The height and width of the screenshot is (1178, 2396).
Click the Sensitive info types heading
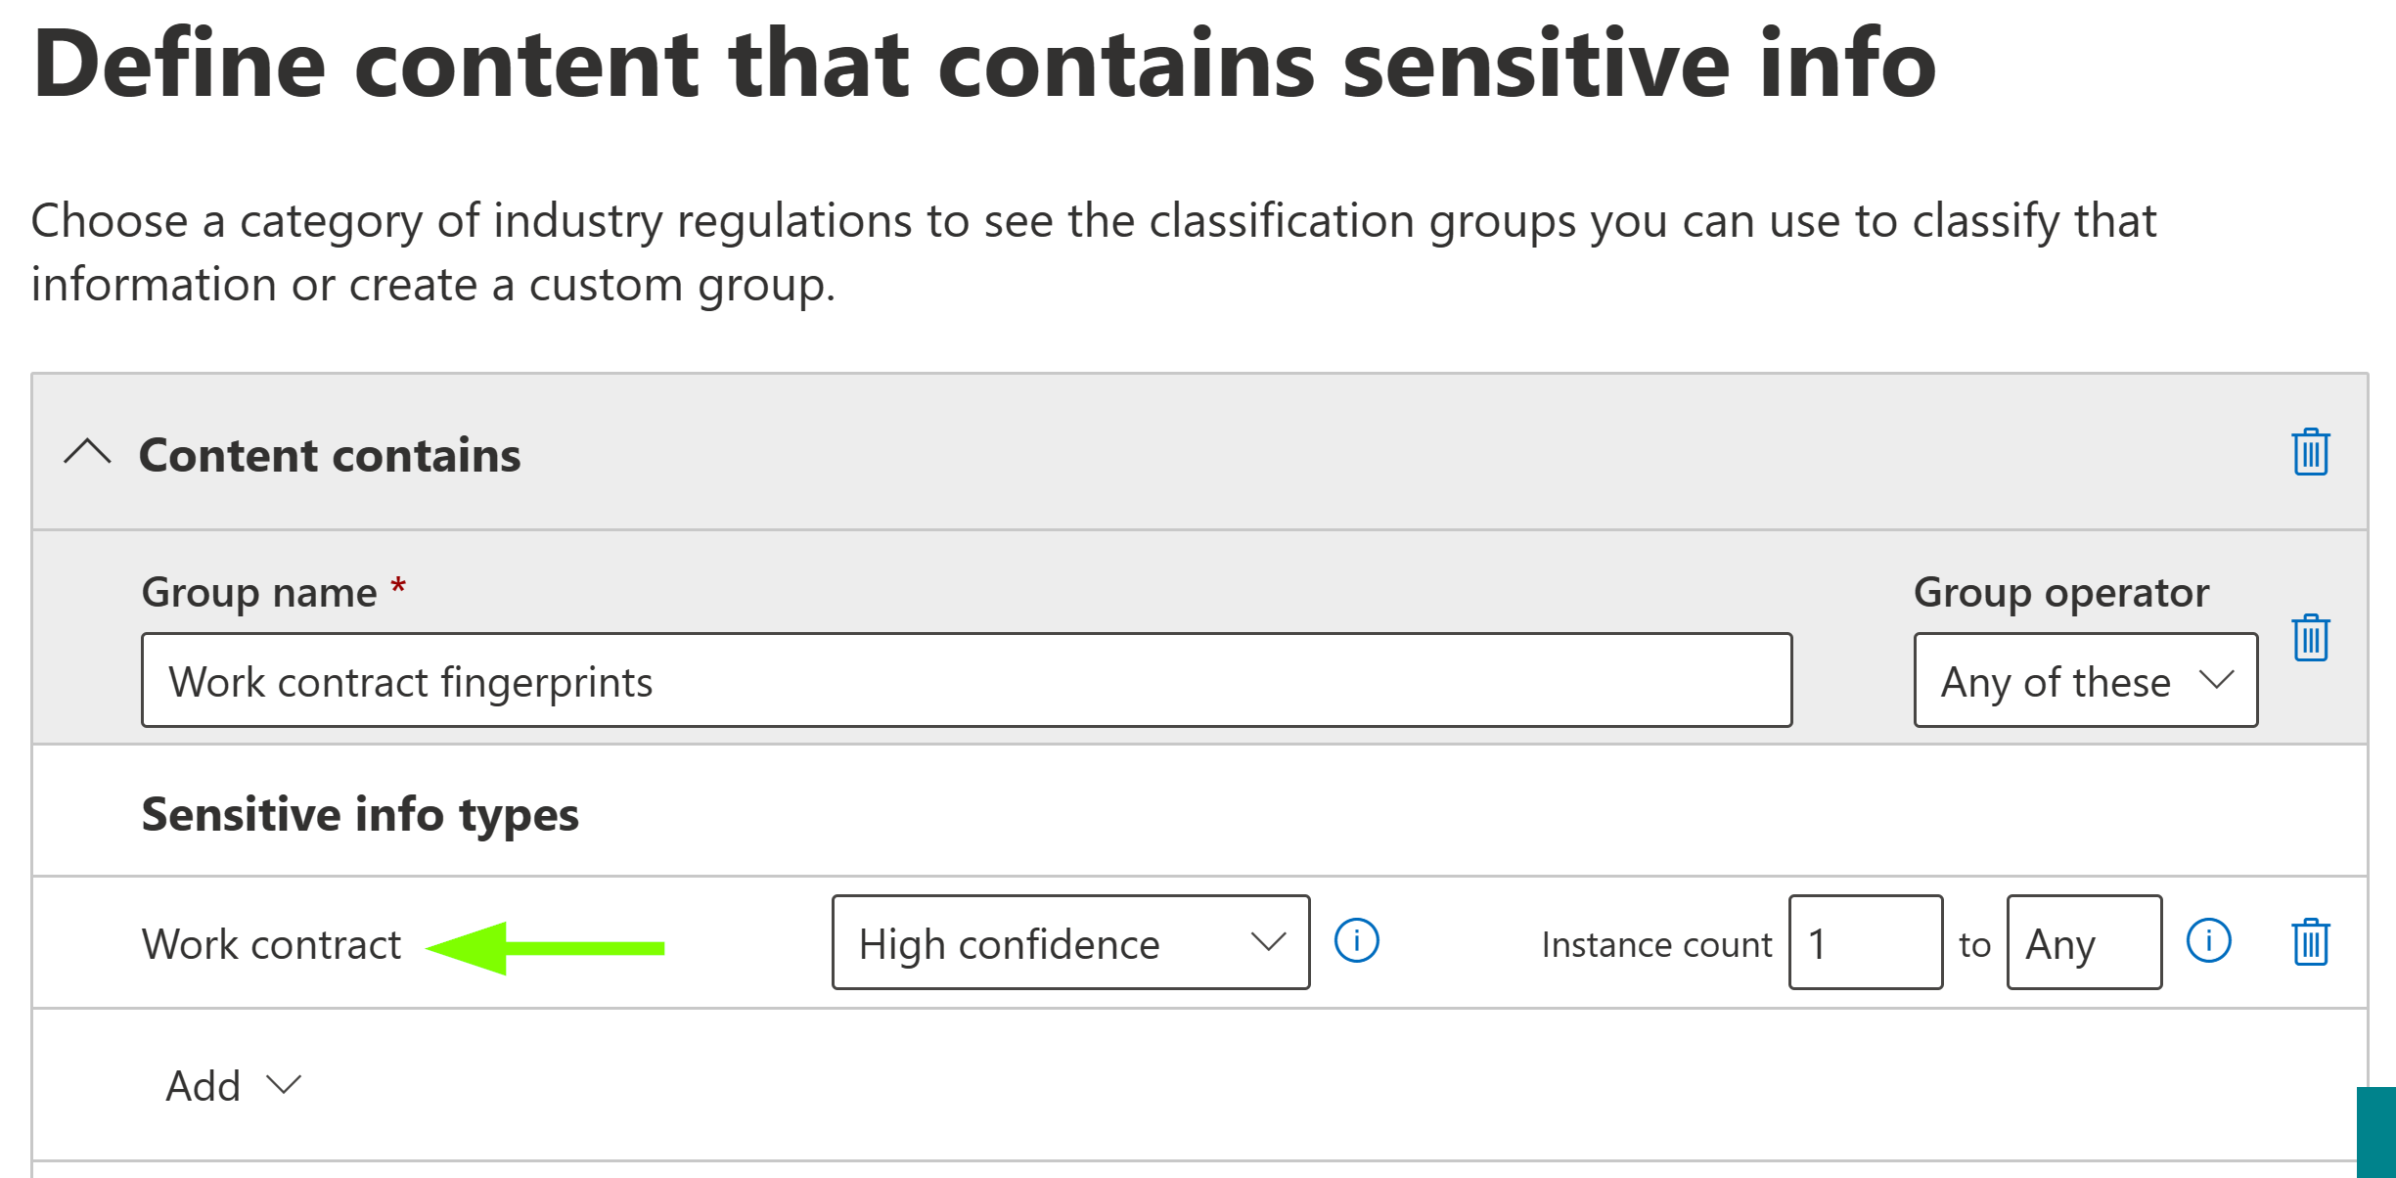(360, 814)
